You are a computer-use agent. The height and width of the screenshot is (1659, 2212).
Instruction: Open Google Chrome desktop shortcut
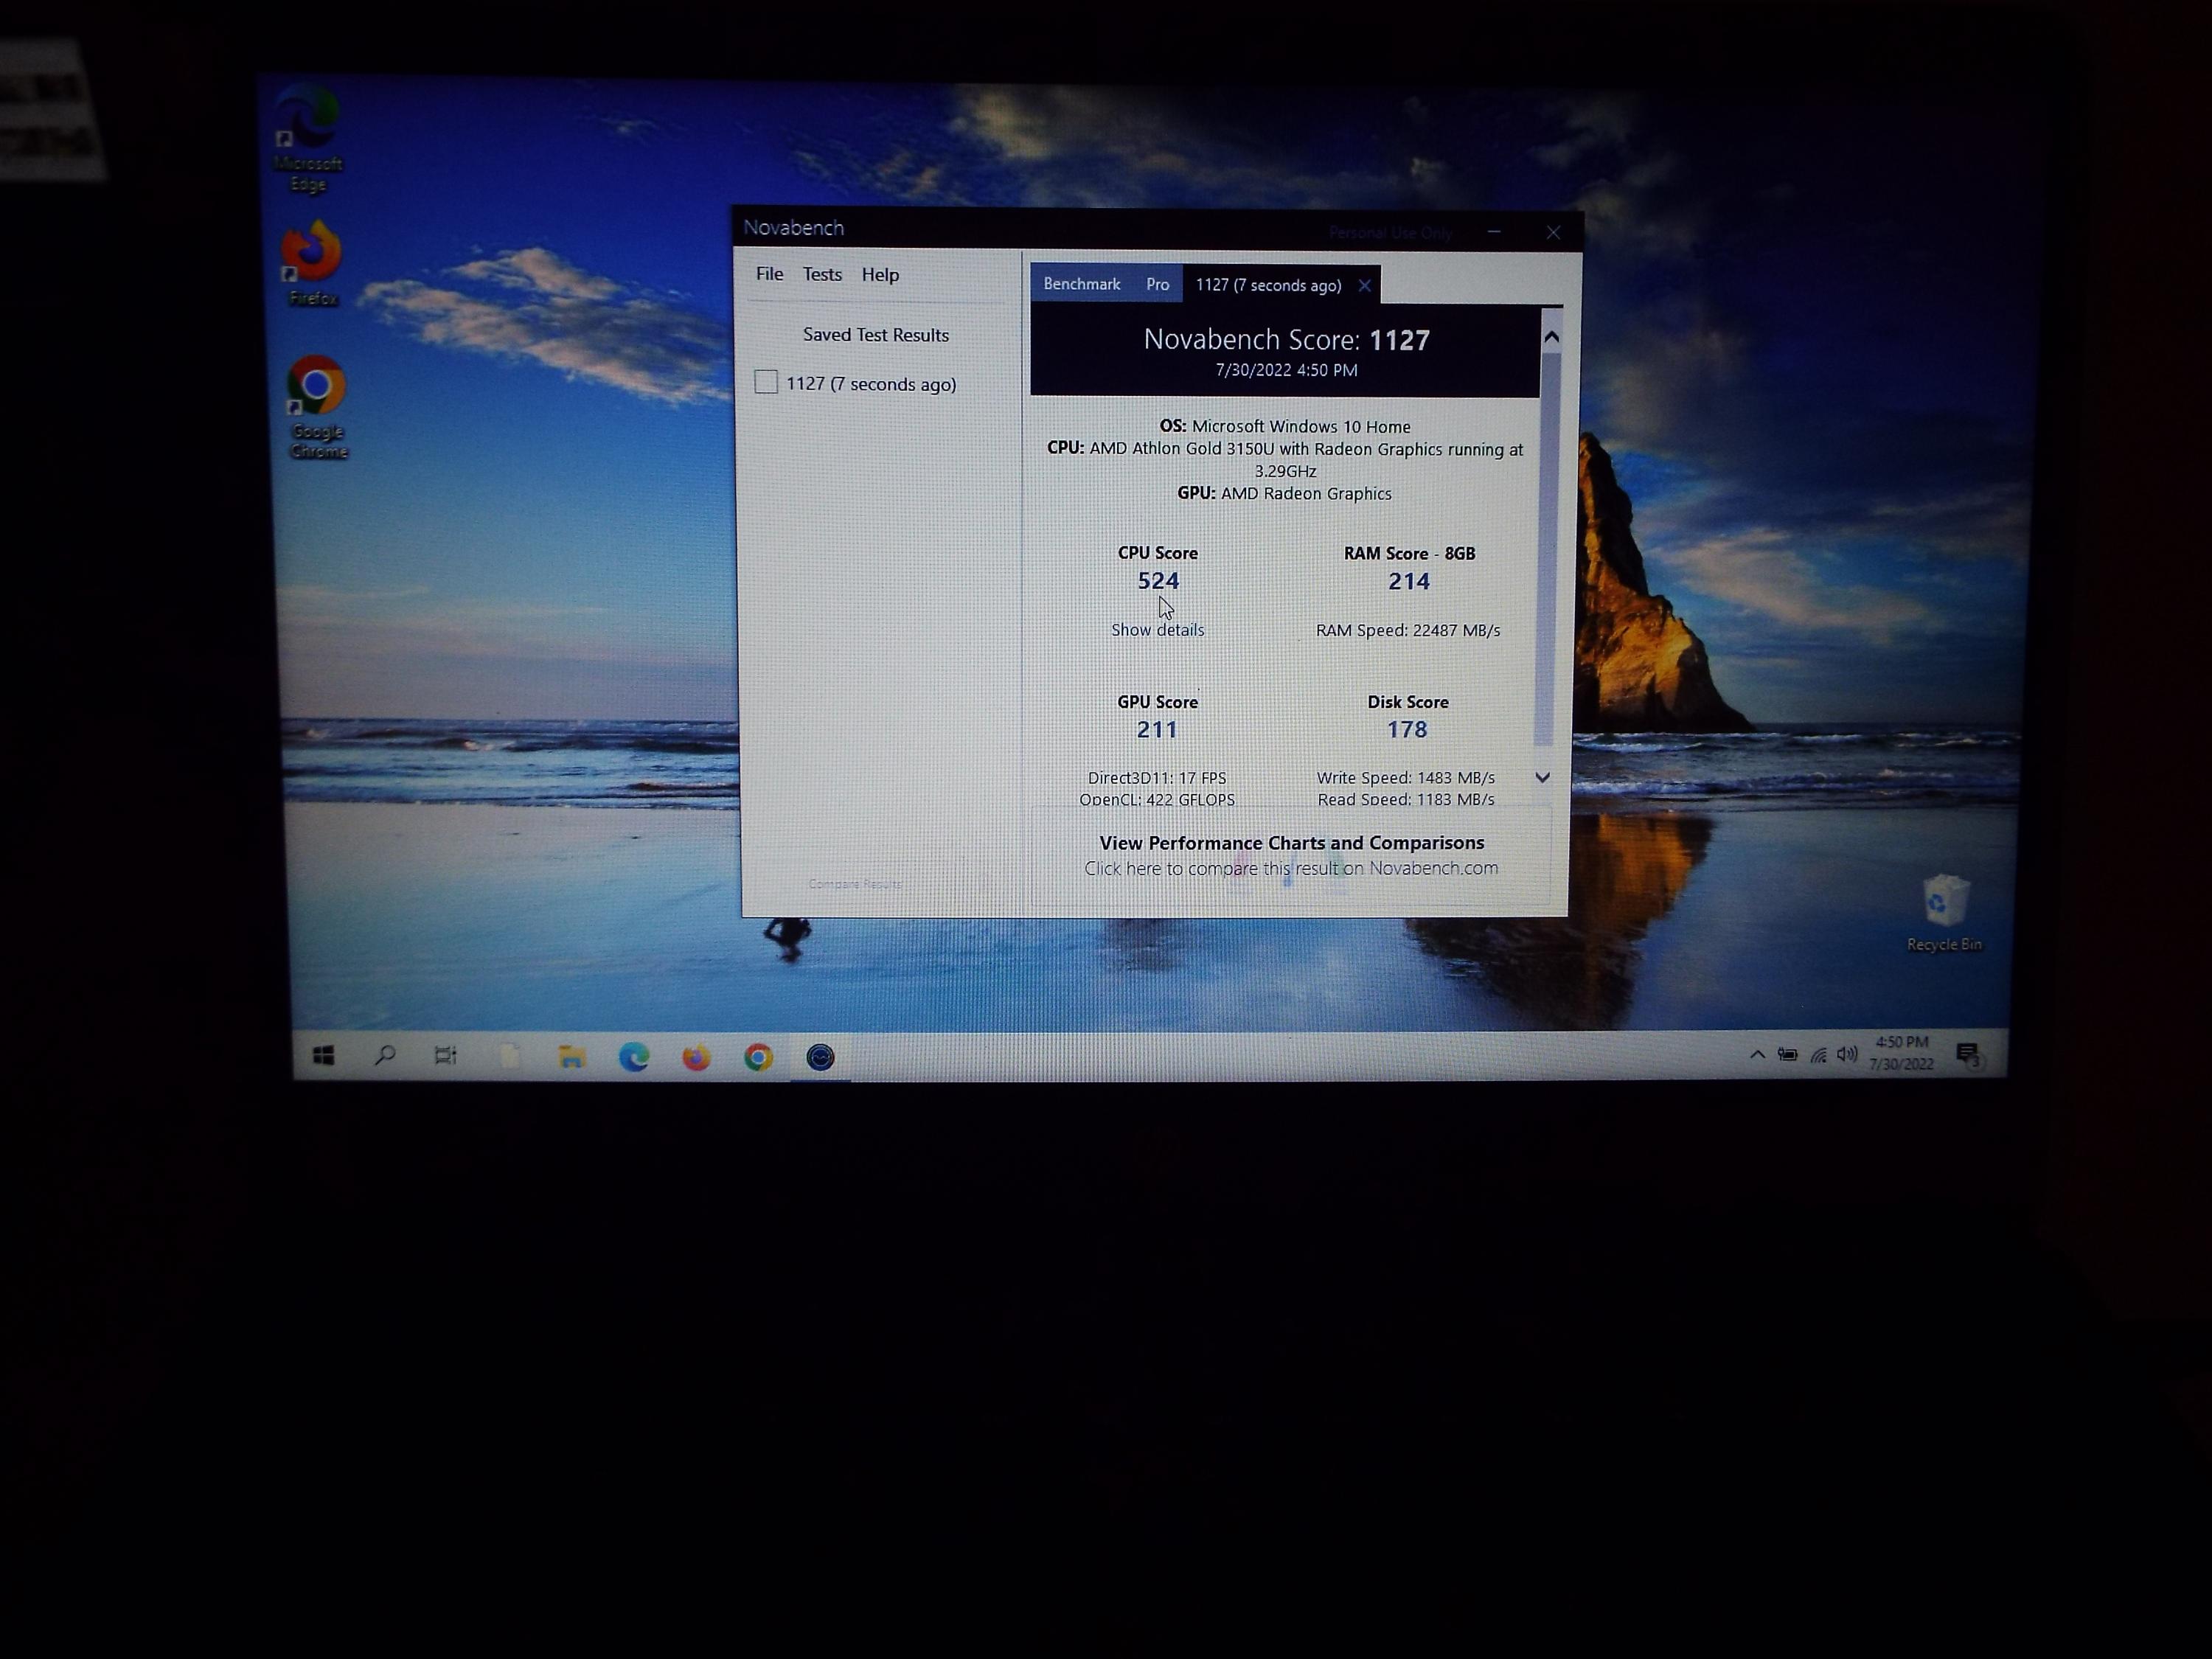click(x=317, y=386)
